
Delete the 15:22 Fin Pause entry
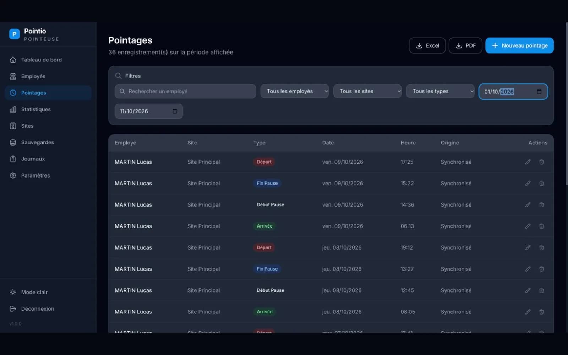coord(541,183)
